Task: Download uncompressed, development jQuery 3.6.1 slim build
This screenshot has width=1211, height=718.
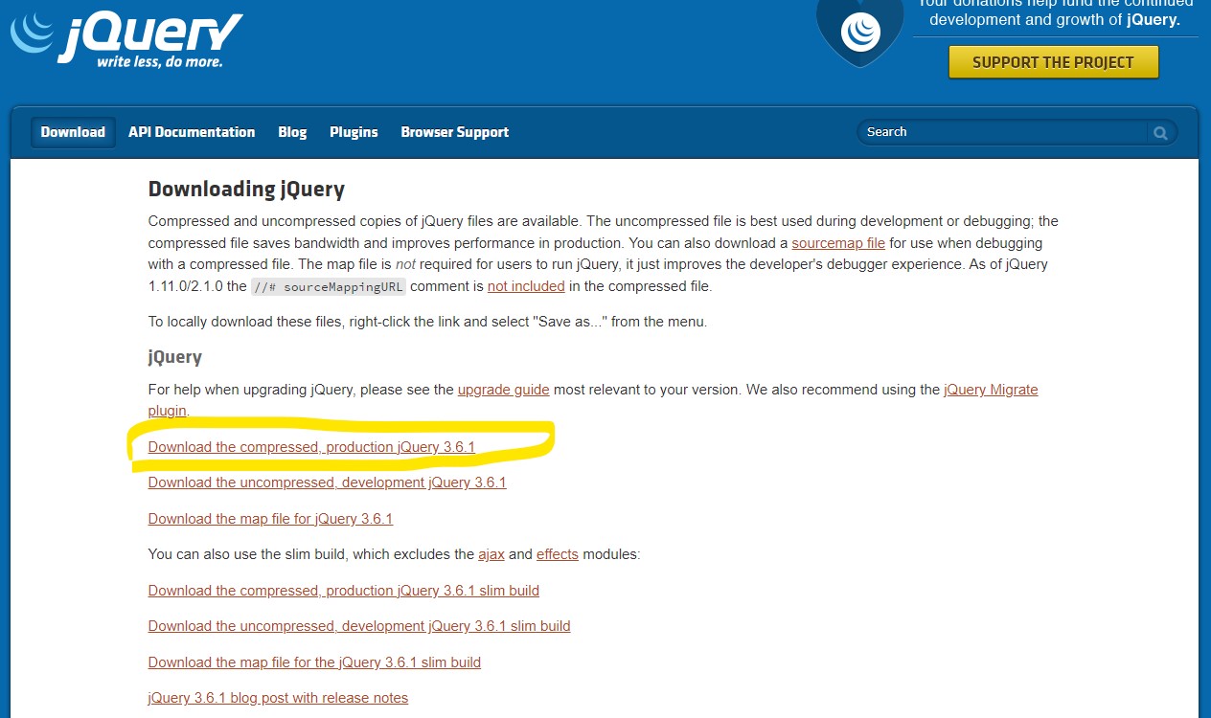Action: coord(359,626)
